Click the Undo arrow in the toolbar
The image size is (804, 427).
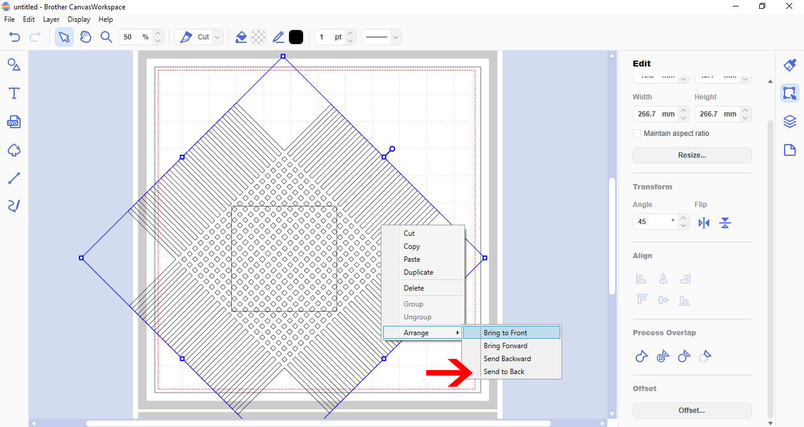[x=15, y=37]
